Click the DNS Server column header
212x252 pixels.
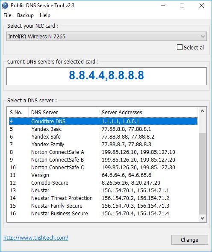click(x=64, y=112)
